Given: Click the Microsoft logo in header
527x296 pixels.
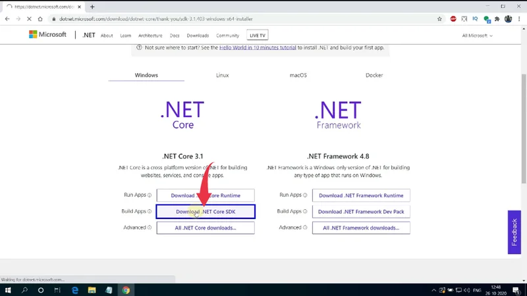Looking at the screenshot, I should (47, 35).
